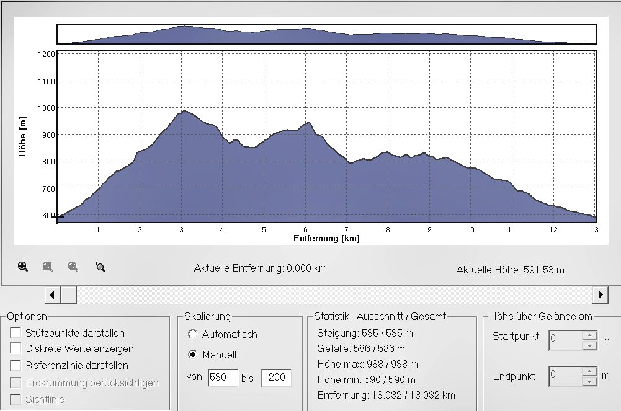Increase Startpunkt height with up arrow
621x411 pixels.
coord(589,335)
